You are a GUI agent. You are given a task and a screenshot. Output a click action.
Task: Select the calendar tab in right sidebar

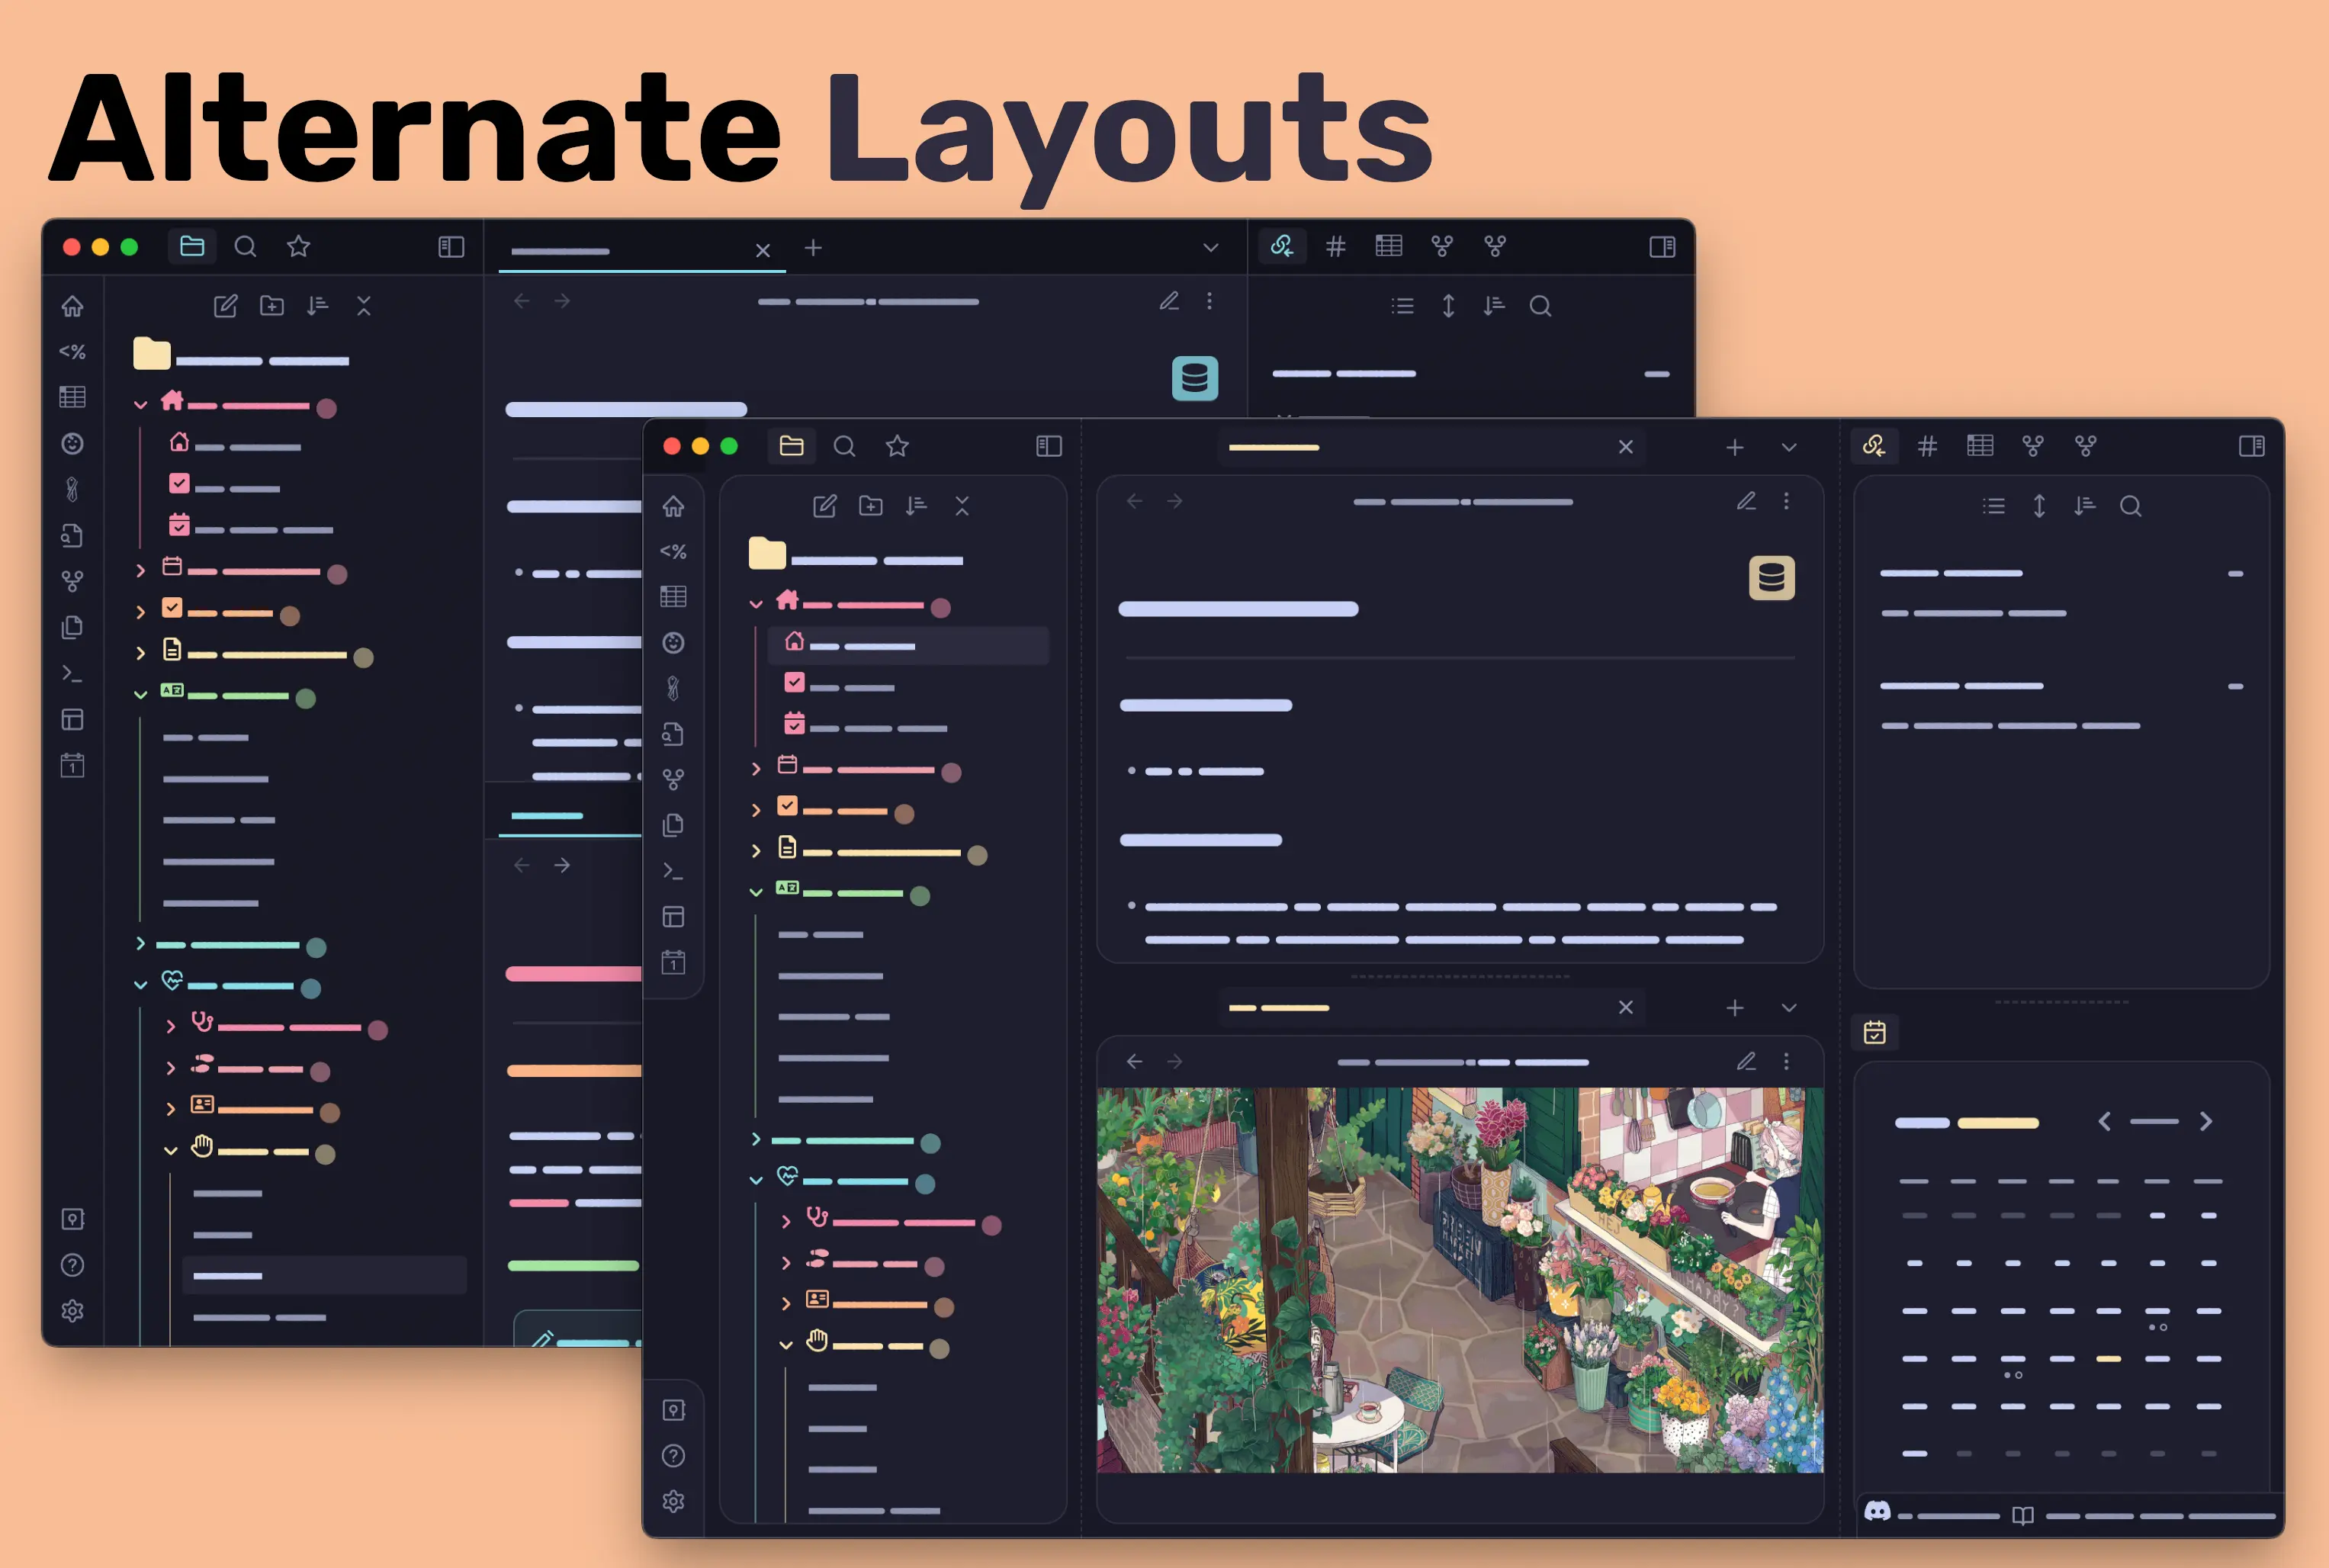pyautogui.click(x=1874, y=1032)
